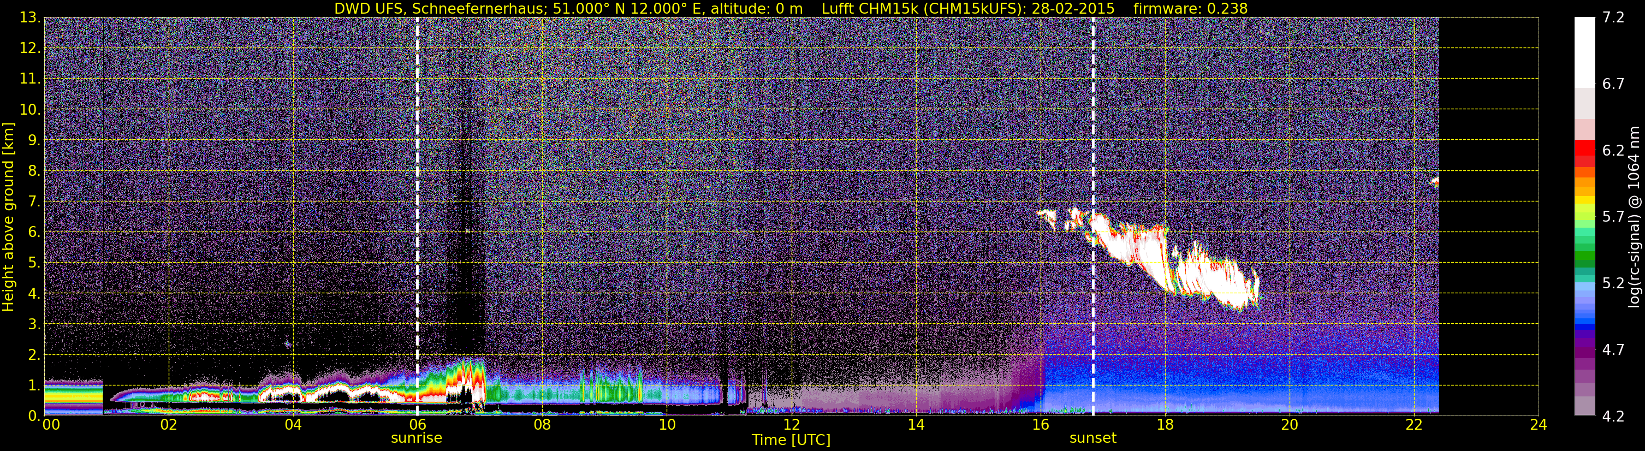Click the "firmware: 0.238" text
1645x451 pixels.
coord(1190,8)
